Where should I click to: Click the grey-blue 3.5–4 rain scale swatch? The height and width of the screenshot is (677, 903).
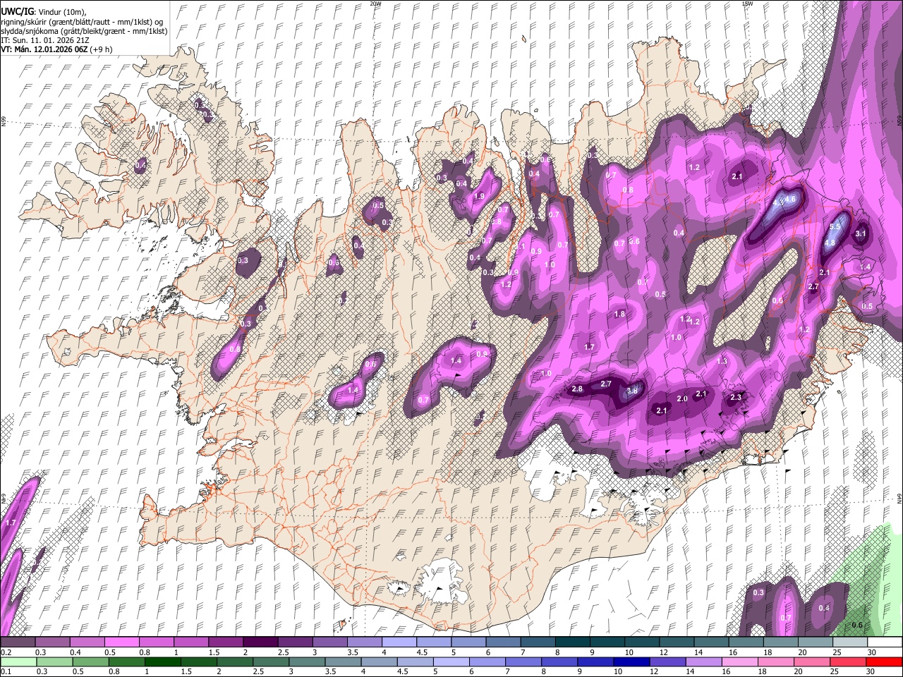point(343,661)
